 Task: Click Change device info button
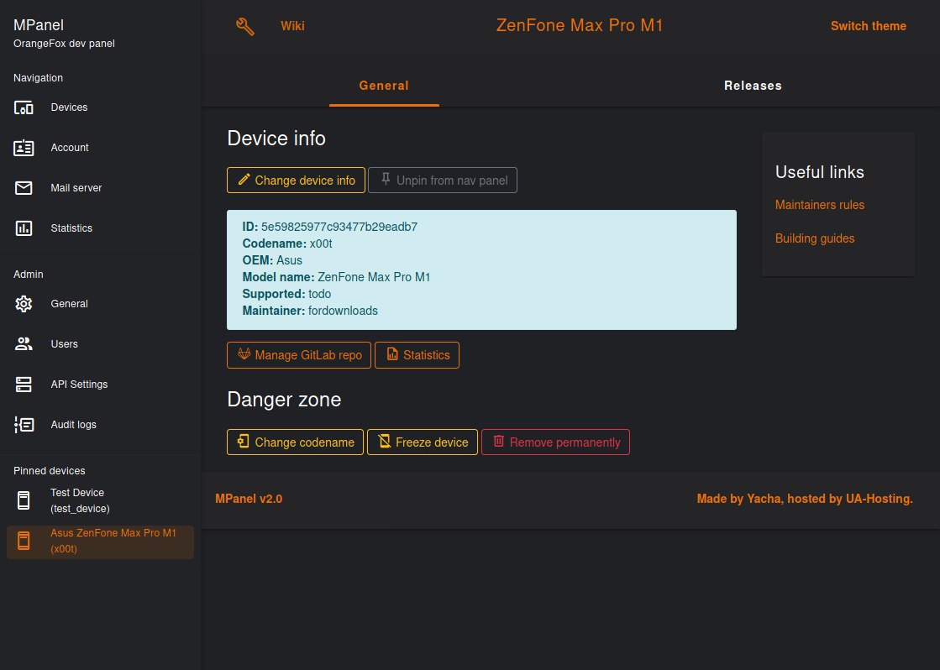pyautogui.click(x=297, y=181)
